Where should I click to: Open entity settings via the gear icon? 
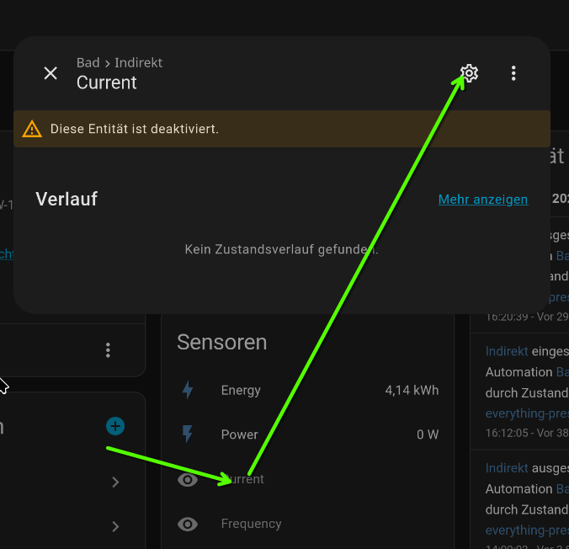click(x=470, y=73)
